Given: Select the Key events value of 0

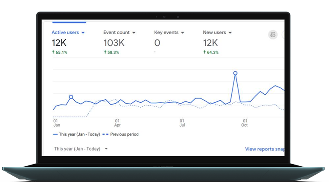Looking at the screenshot, I should point(157,43).
